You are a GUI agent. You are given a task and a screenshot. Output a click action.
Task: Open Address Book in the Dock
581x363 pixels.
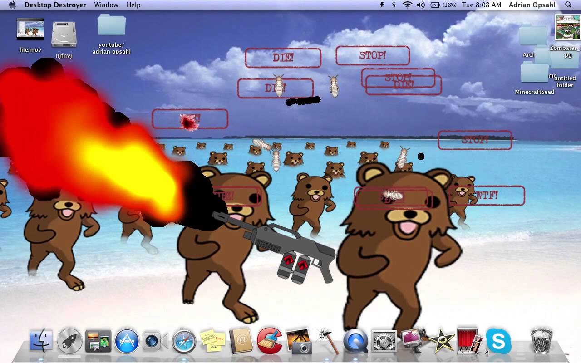click(241, 341)
